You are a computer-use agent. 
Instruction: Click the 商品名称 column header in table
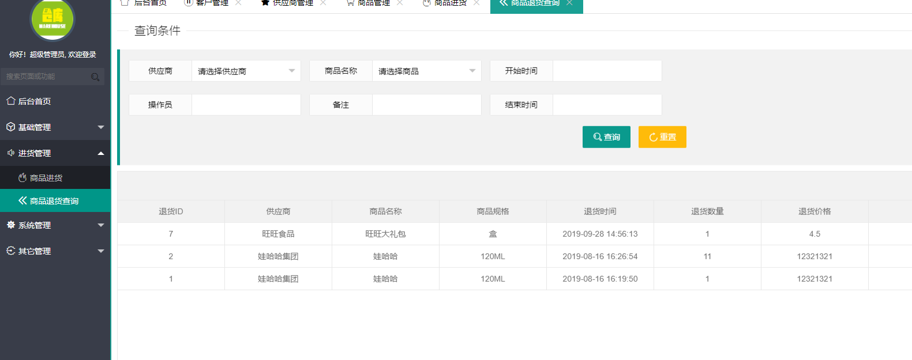point(385,211)
